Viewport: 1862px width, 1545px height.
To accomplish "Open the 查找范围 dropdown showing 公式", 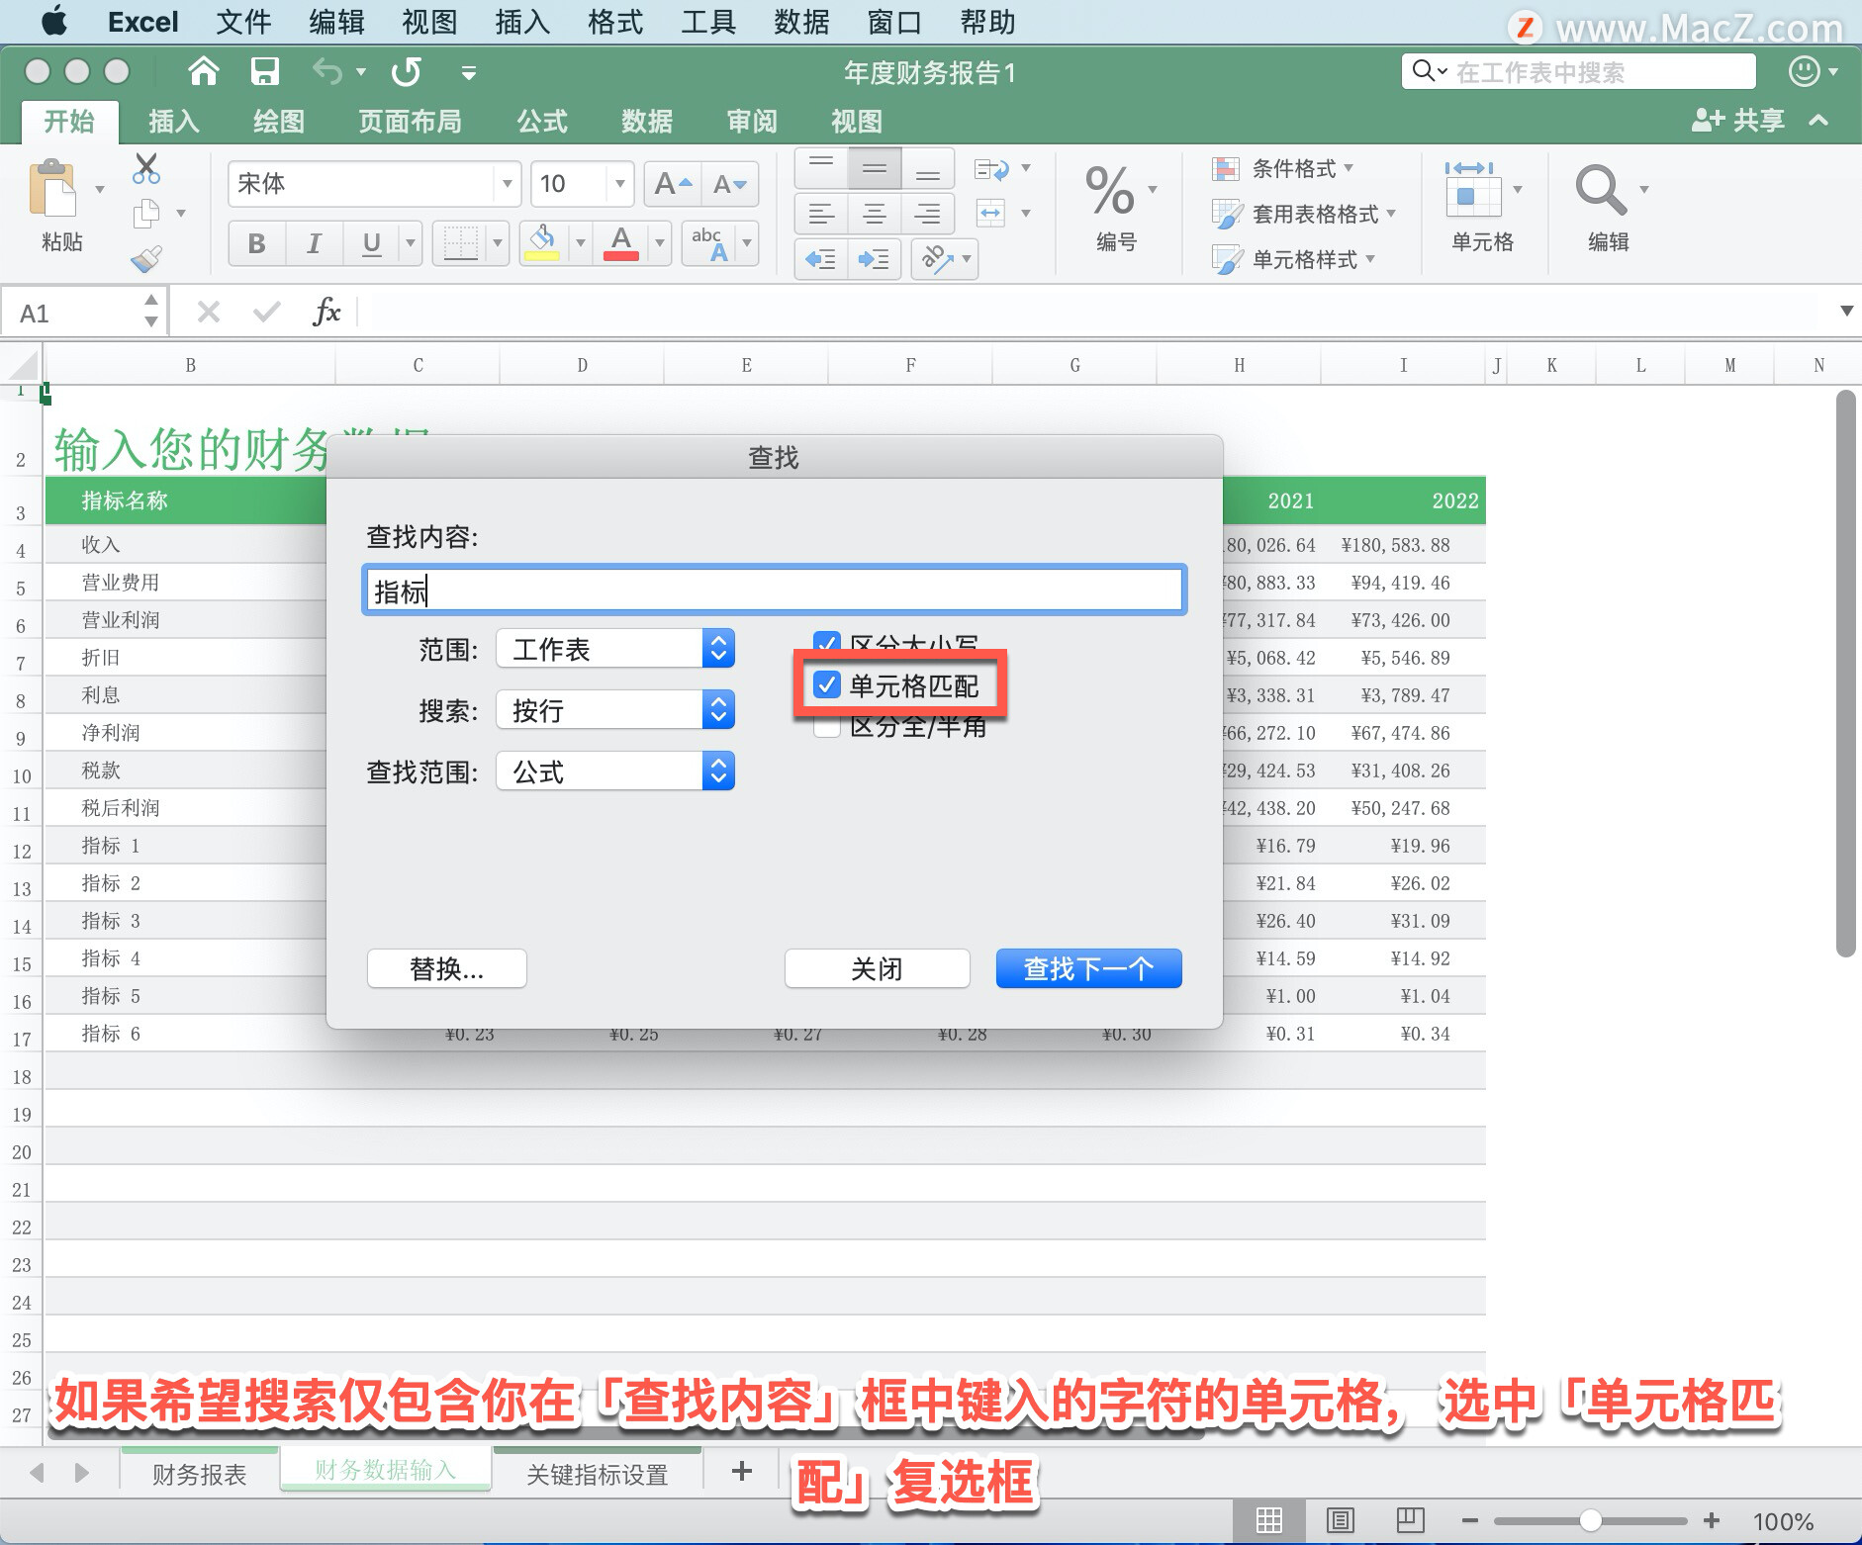I will click(615, 772).
